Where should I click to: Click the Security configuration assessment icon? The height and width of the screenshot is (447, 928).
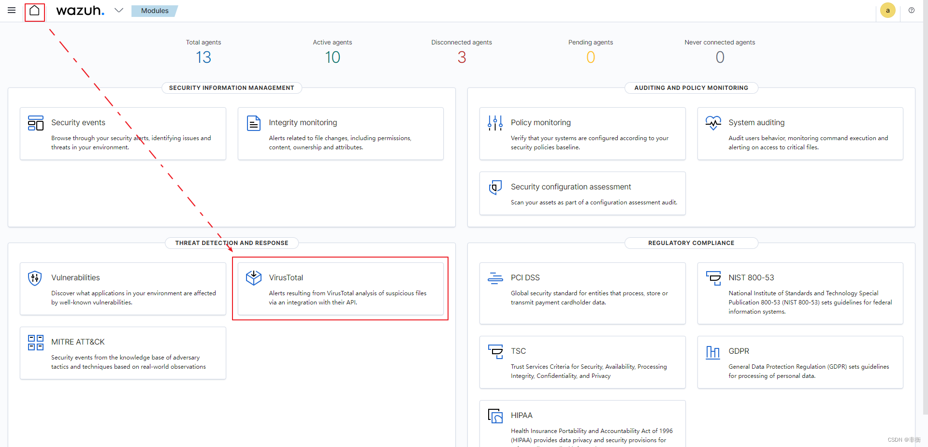pos(495,187)
